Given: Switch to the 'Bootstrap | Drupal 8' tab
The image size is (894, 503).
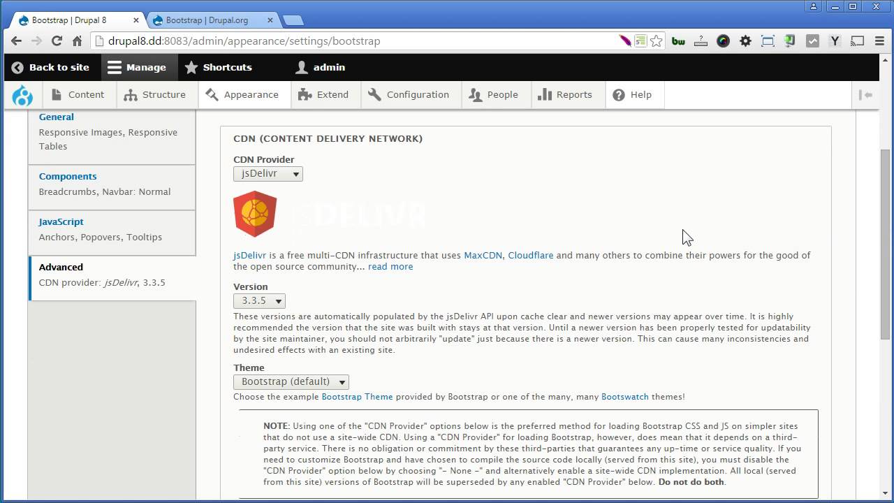Looking at the screenshot, I should (77, 20).
